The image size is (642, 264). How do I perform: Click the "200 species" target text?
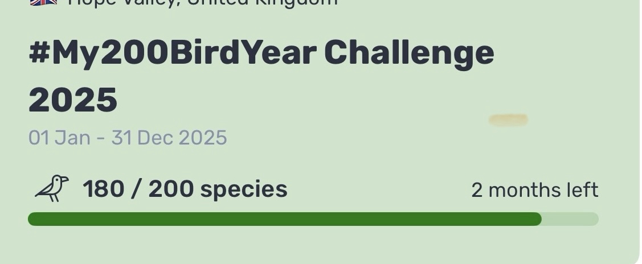(218, 189)
